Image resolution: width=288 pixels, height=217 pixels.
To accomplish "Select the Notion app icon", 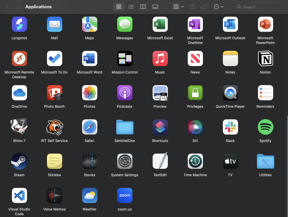I will tap(265, 58).
